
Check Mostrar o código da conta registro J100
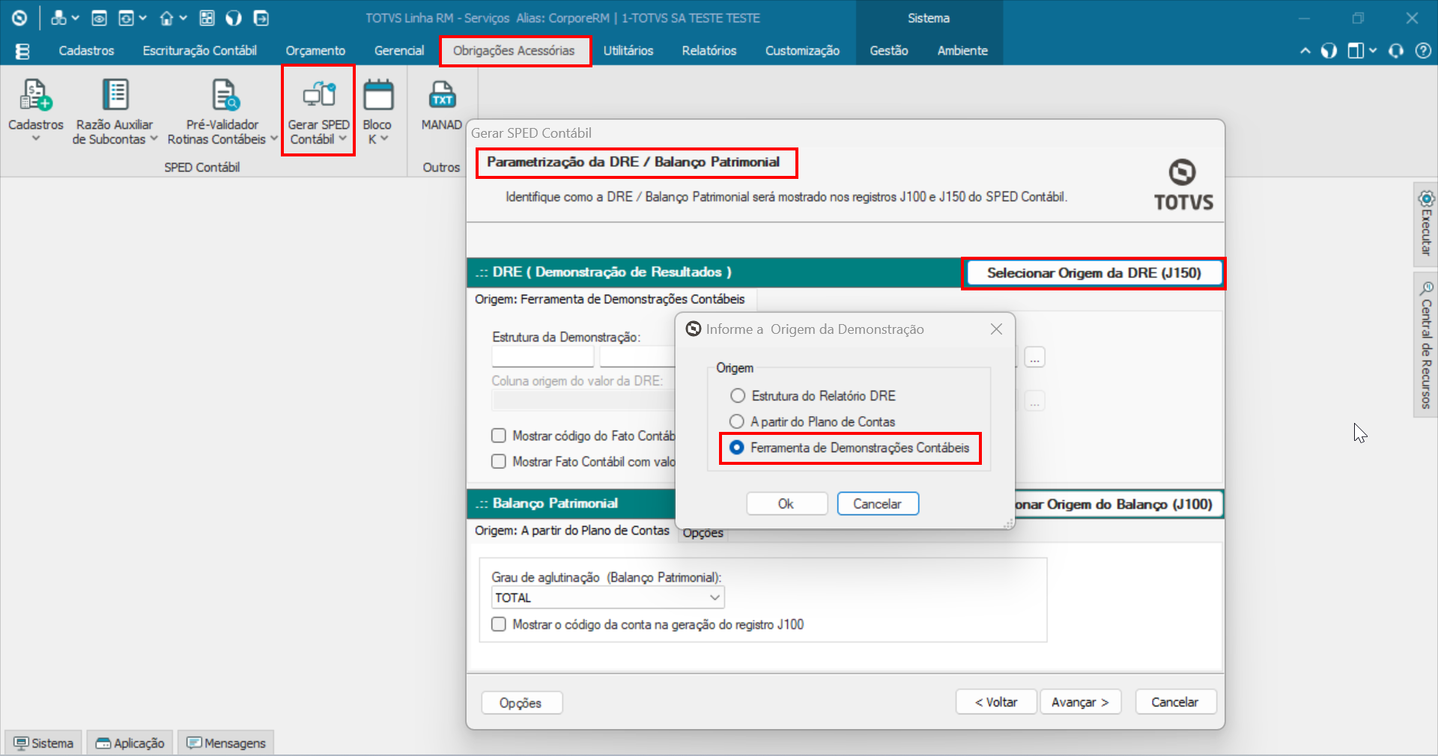(x=499, y=624)
